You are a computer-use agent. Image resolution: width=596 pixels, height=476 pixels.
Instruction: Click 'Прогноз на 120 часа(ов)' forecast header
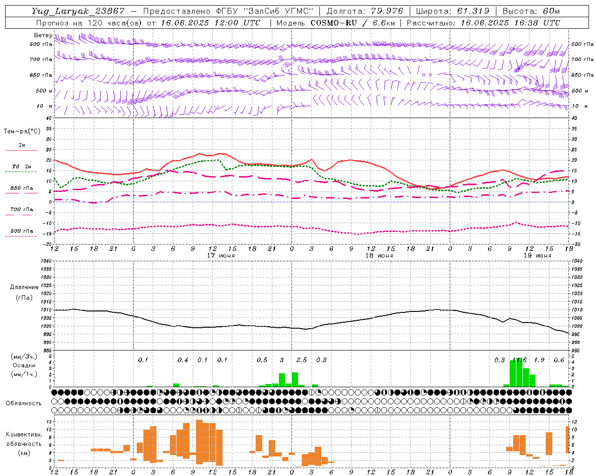[x=88, y=22]
